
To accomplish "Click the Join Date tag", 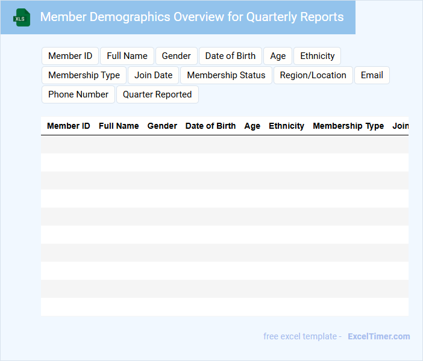I will [153, 75].
